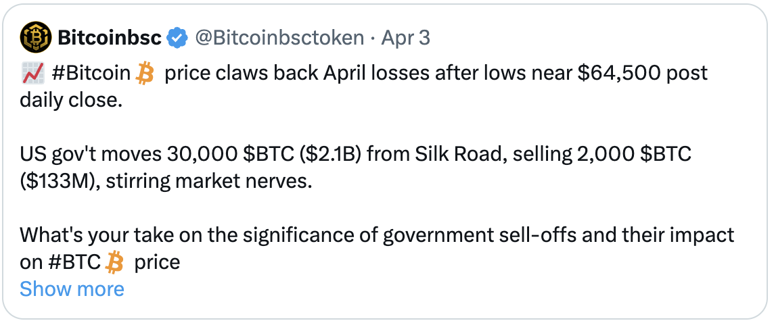The width and height of the screenshot is (774, 323).
Task: Open the Bitcoinbsc display name
Action: (110, 37)
